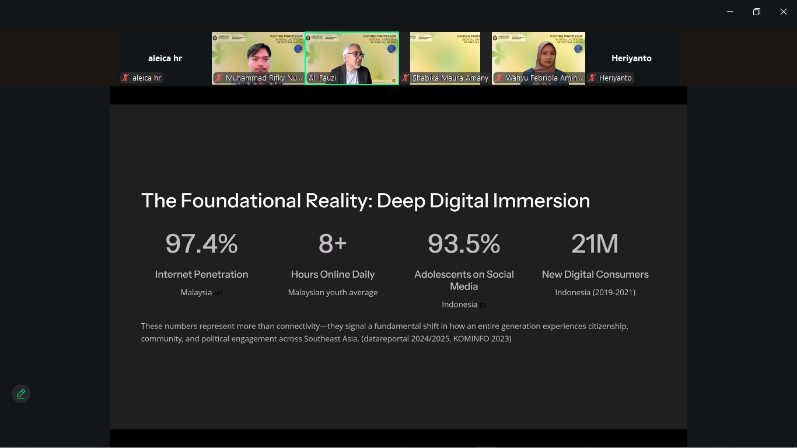This screenshot has width=797, height=448.
Task: Click the slide title about Deep Digital Immersion
Action: tap(365, 201)
